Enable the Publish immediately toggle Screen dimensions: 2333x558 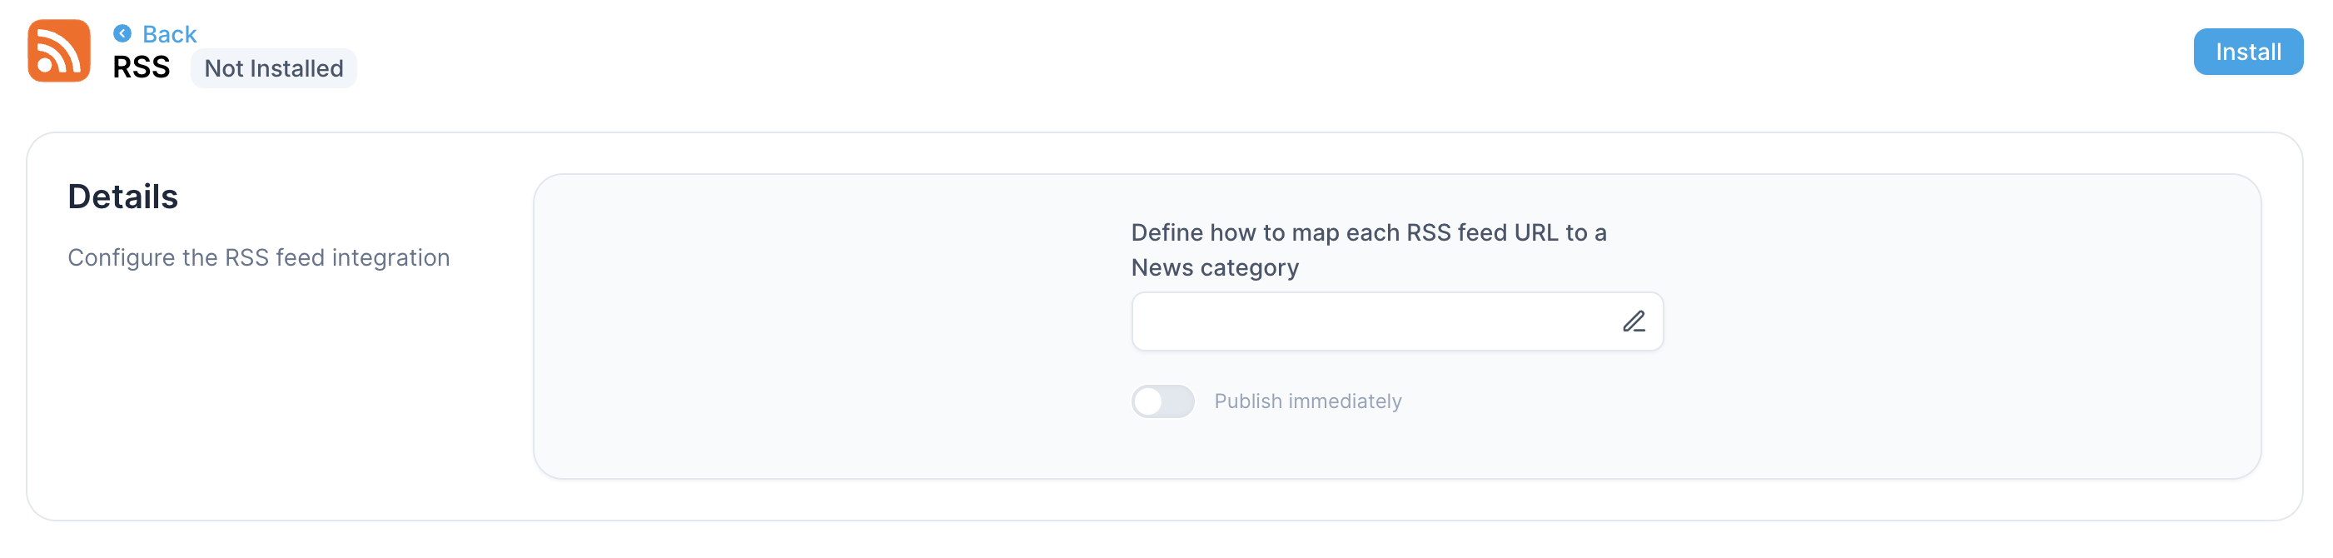coord(1163,401)
